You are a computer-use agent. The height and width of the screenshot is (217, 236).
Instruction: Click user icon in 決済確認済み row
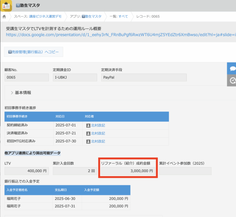click(x=88, y=133)
